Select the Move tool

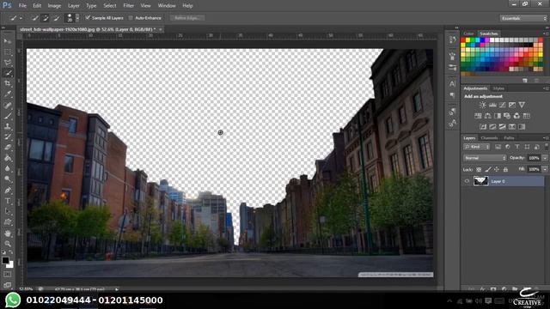8,41
